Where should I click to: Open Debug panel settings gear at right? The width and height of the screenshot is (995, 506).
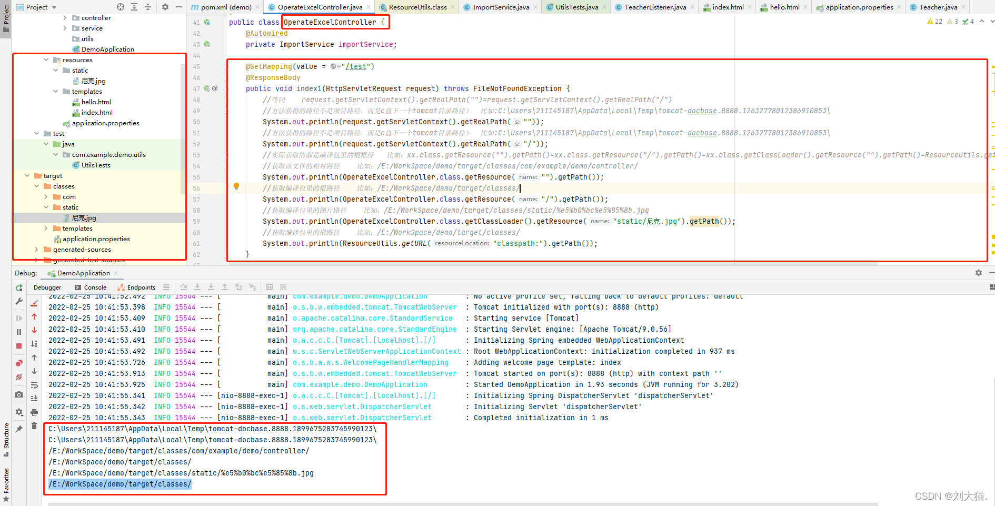coord(979,273)
